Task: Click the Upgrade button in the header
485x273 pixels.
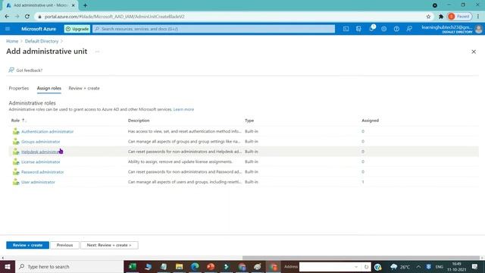Action: point(77,29)
